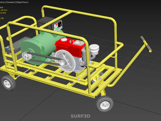Click the statistics value 107.414

pos(4,10)
